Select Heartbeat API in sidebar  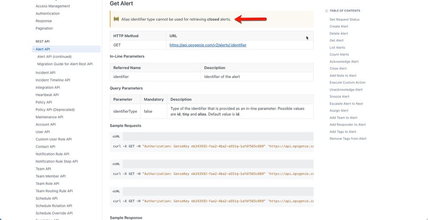(47, 95)
